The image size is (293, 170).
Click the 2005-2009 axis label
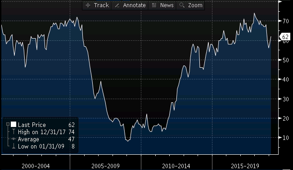click(105, 166)
